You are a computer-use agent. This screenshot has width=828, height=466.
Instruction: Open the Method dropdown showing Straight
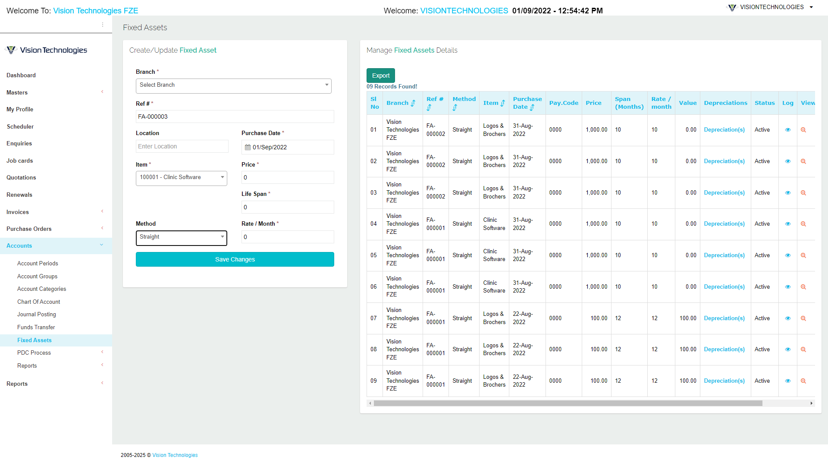[x=181, y=238]
